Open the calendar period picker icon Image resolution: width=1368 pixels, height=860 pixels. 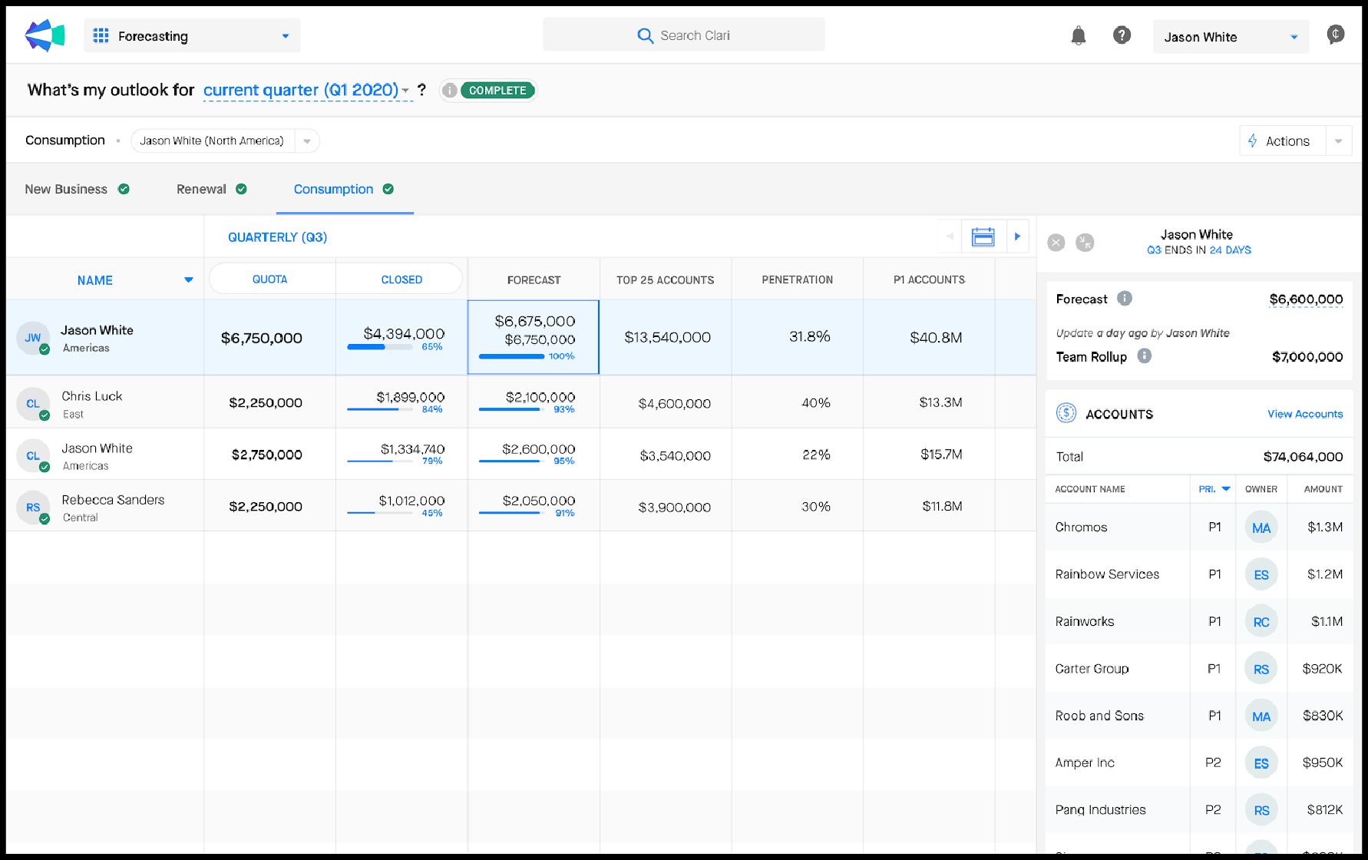[983, 237]
